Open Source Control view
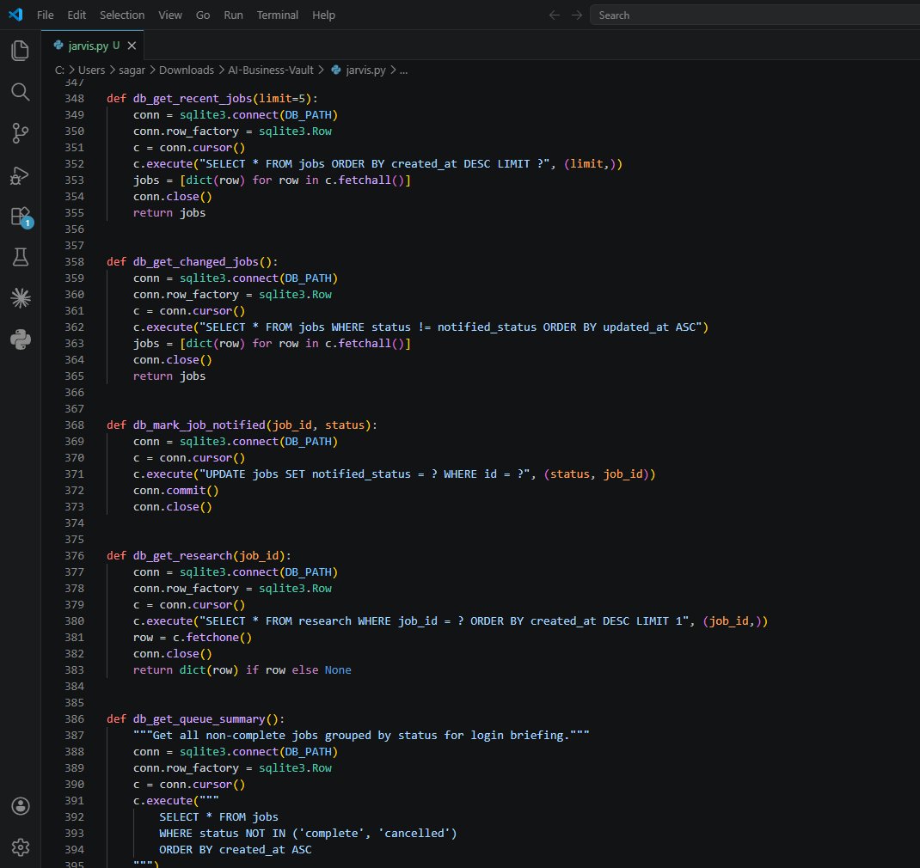This screenshot has width=920, height=868. [20, 133]
